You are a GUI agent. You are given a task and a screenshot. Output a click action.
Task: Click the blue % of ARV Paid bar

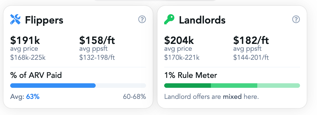pos(53,86)
